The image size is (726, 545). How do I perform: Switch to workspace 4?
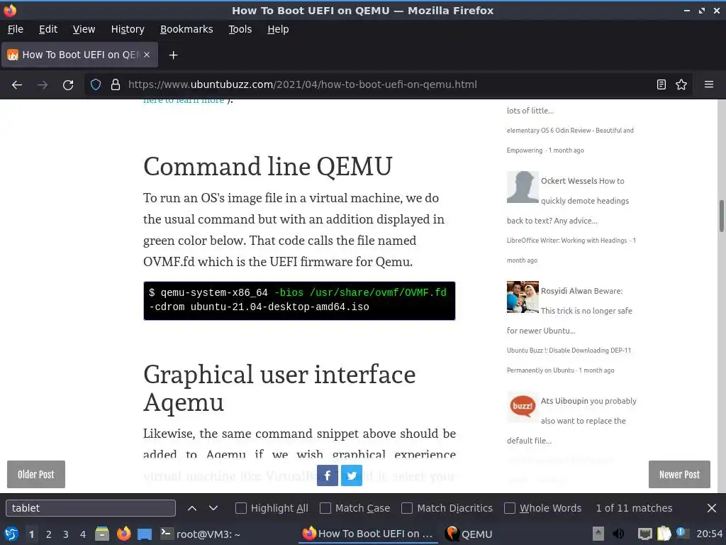pyautogui.click(x=83, y=534)
